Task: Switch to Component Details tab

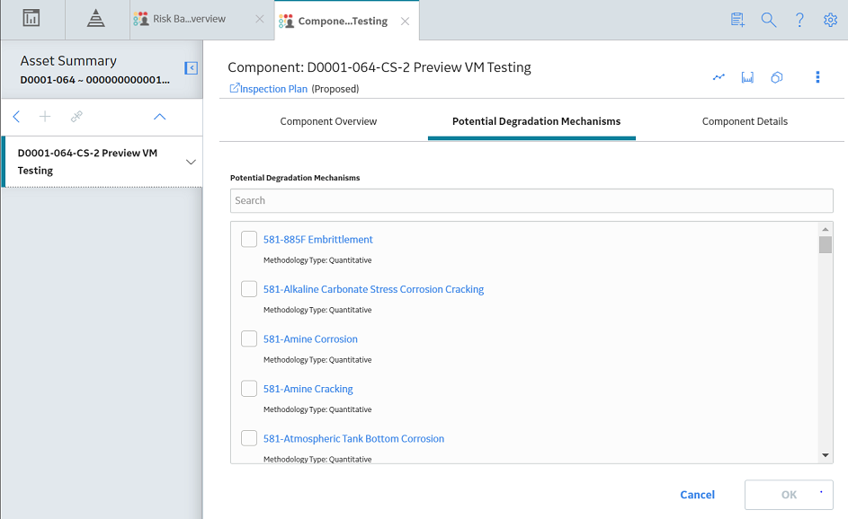Action: [745, 121]
